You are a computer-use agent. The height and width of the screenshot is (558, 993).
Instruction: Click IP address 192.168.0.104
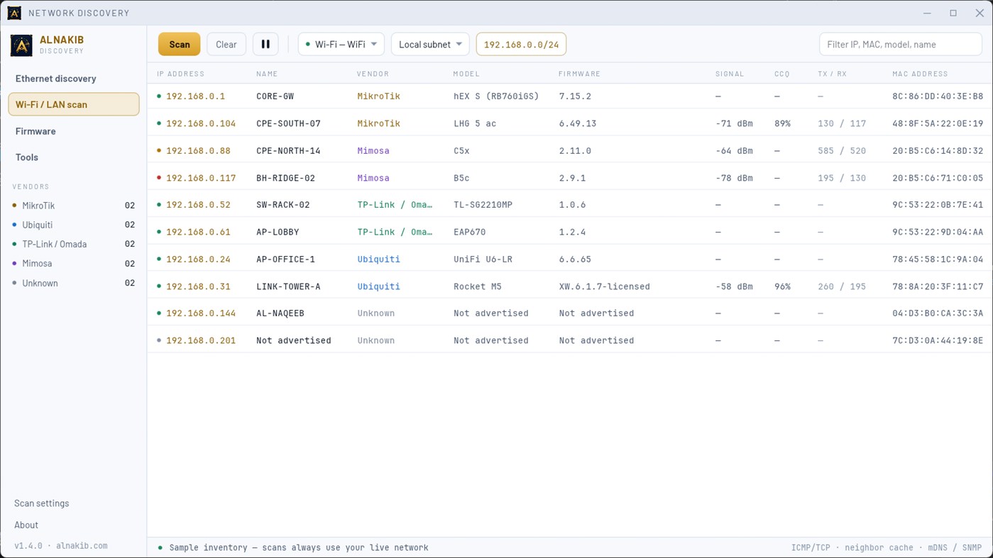(x=201, y=123)
